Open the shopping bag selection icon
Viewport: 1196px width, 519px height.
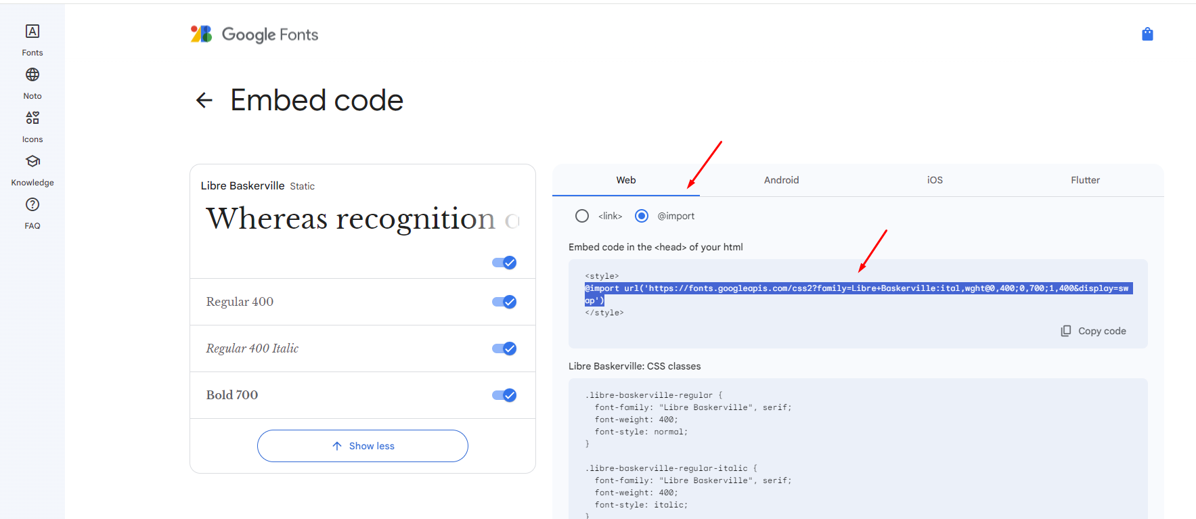pyautogui.click(x=1147, y=34)
